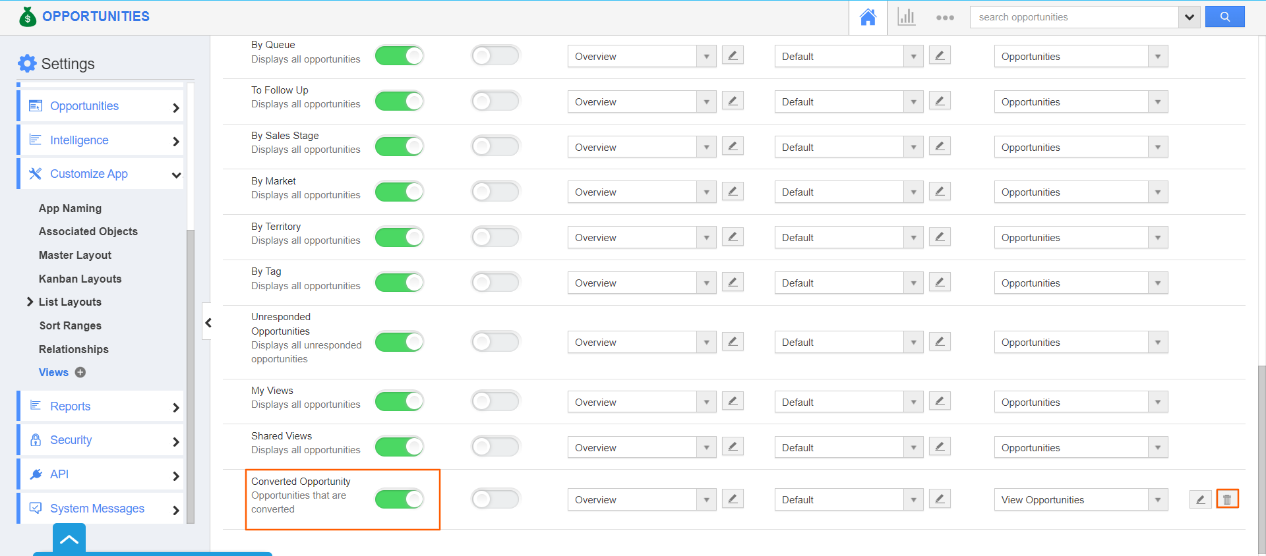The height and width of the screenshot is (556, 1266).
Task: Open the Opportunities settings section in sidebar
Action: (100, 106)
